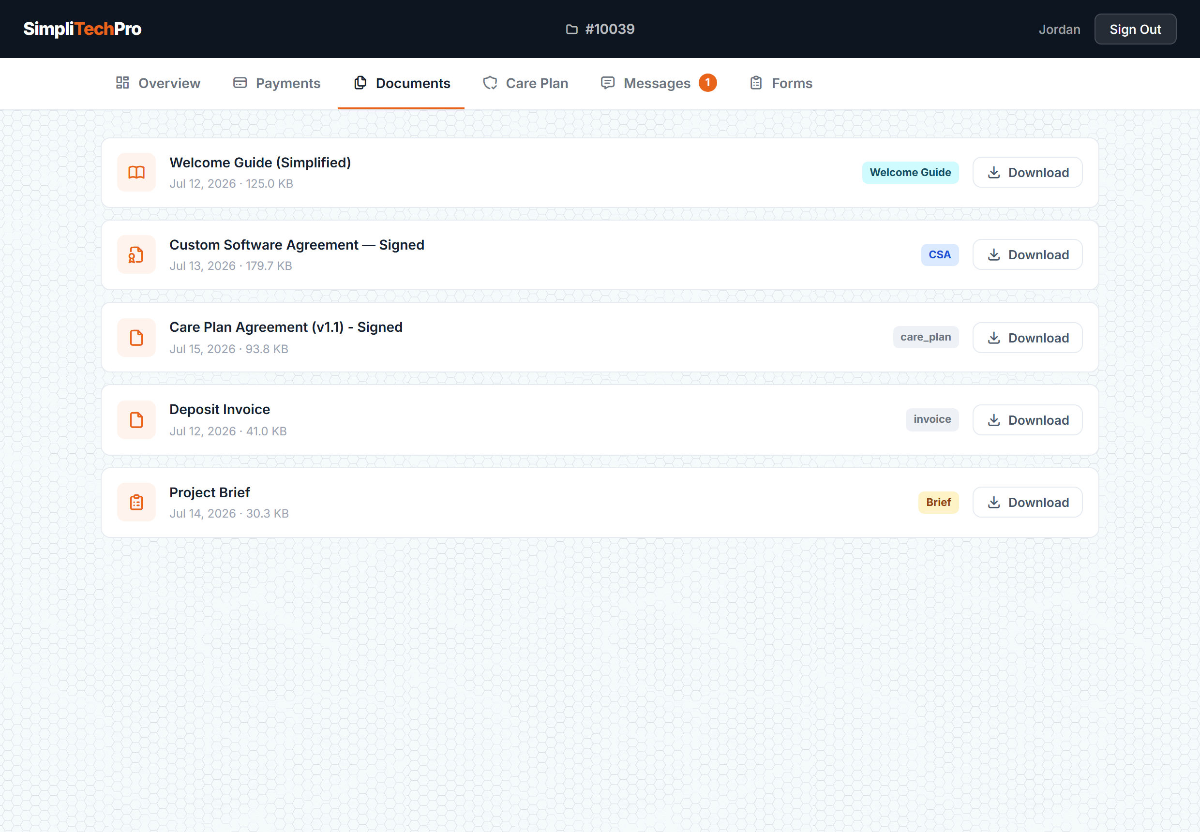Click the Welcome Guide book icon
Screen dimensions: 1200x832
point(136,173)
